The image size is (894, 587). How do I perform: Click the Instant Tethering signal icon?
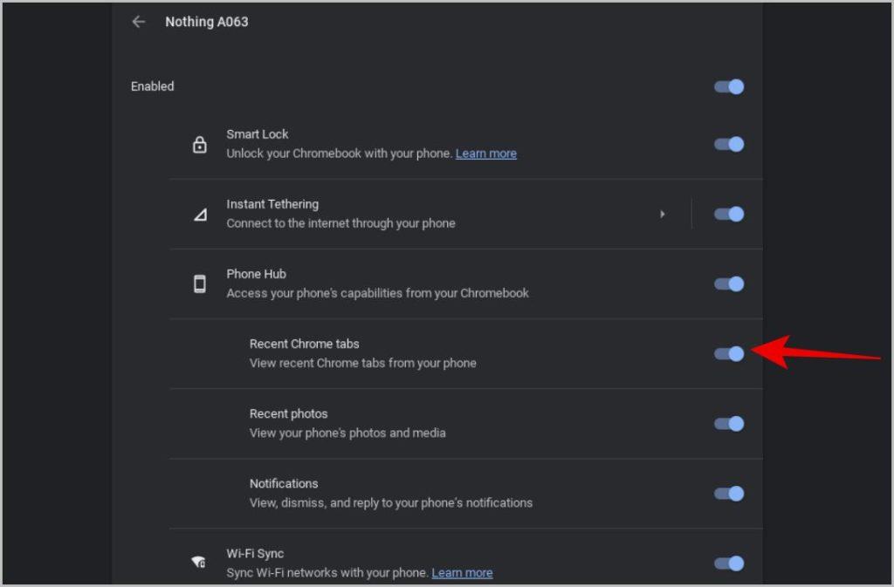point(200,215)
